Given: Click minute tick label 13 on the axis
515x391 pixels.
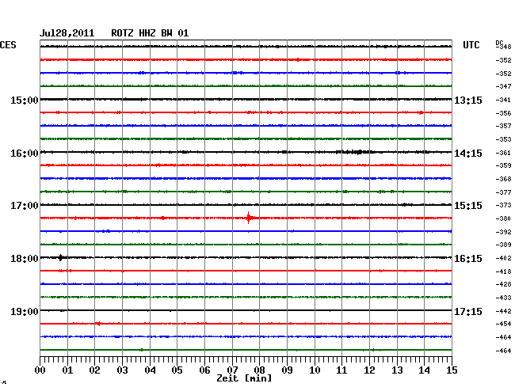Looking at the screenshot, I should (x=397, y=370).
